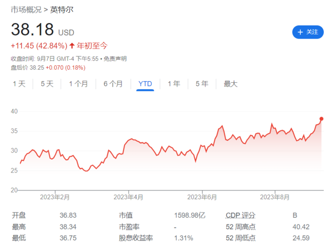The image size is (328, 250).
Task: Click the 股息收益率 value 1.31%
Action: pos(183,238)
